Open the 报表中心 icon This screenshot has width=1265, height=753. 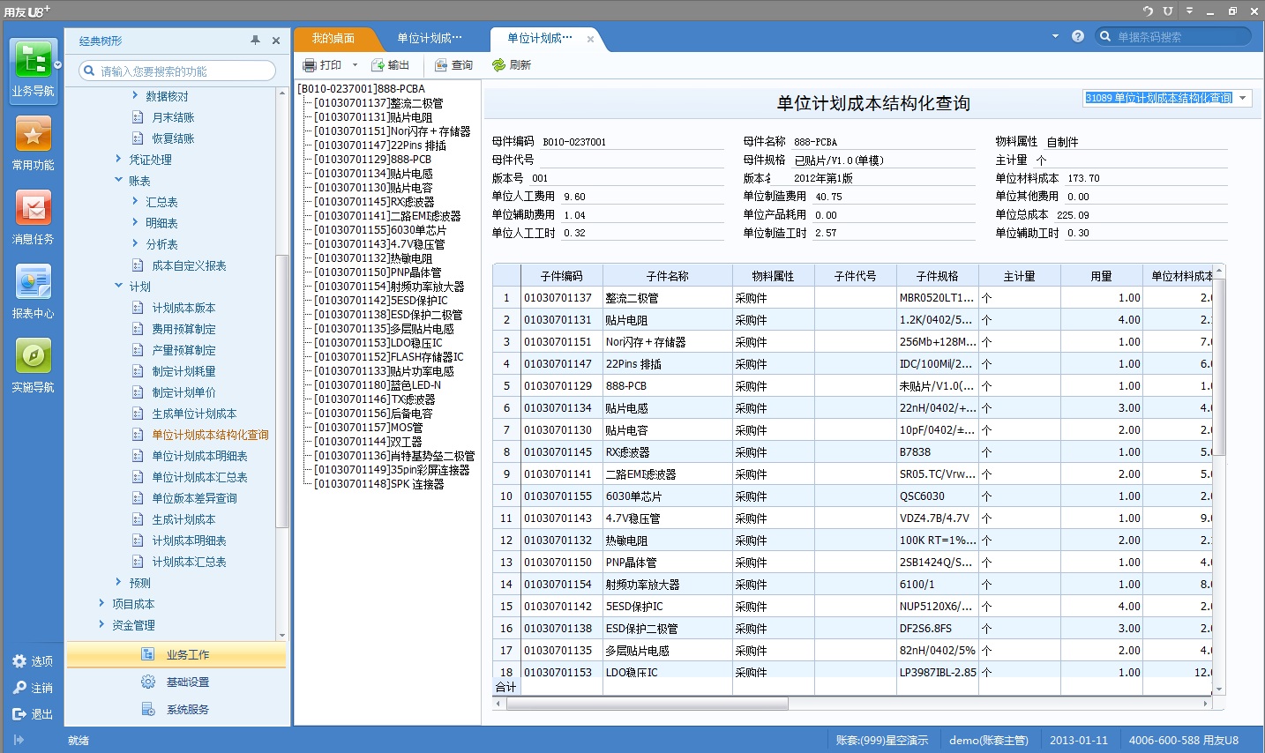click(x=34, y=283)
